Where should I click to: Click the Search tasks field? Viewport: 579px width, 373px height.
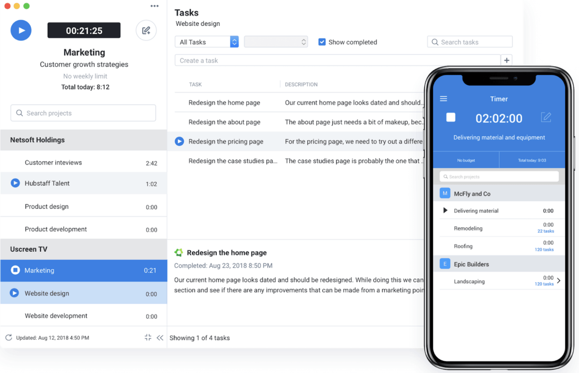(470, 42)
